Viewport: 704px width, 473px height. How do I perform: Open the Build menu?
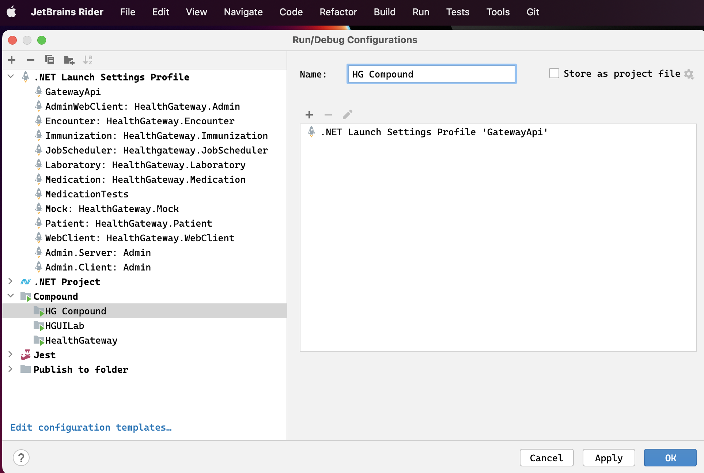point(385,12)
